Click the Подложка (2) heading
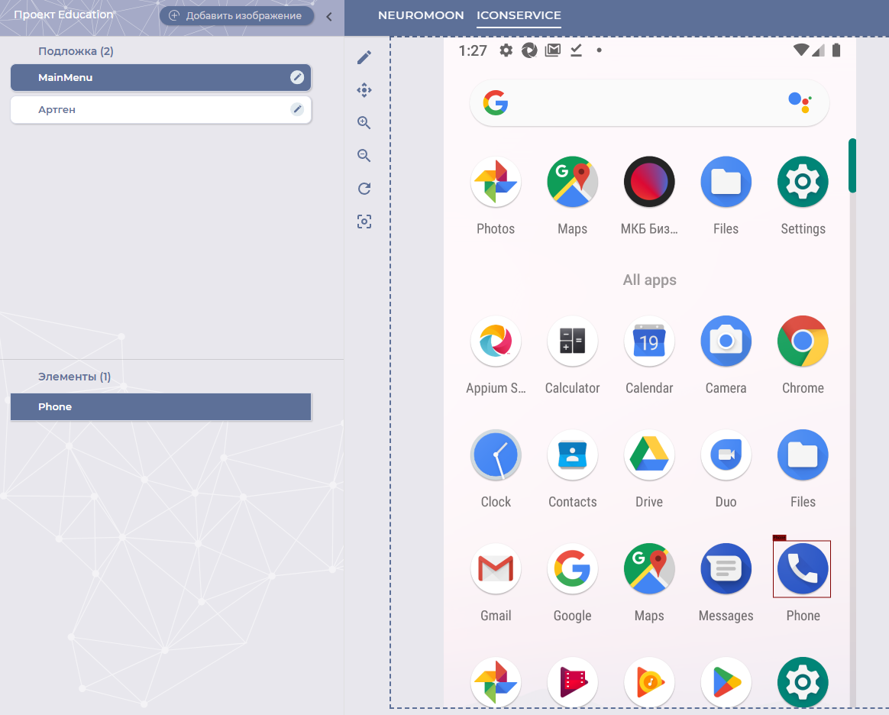This screenshot has width=889, height=715. pos(76,51)
